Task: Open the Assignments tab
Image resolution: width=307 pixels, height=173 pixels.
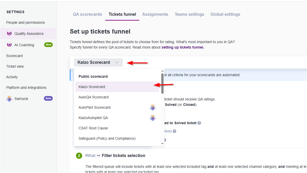Action: coord(155,14)
